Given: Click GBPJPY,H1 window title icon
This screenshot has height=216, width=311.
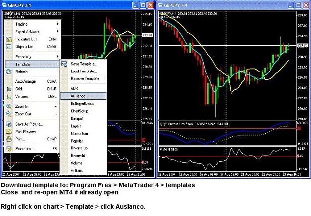Looking at the screenshot, I should 4,5.
